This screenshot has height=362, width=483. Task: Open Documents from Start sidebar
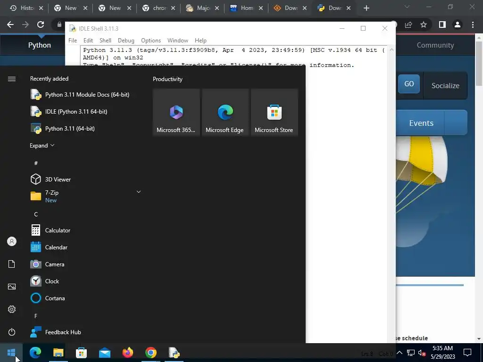coord(12,264)
